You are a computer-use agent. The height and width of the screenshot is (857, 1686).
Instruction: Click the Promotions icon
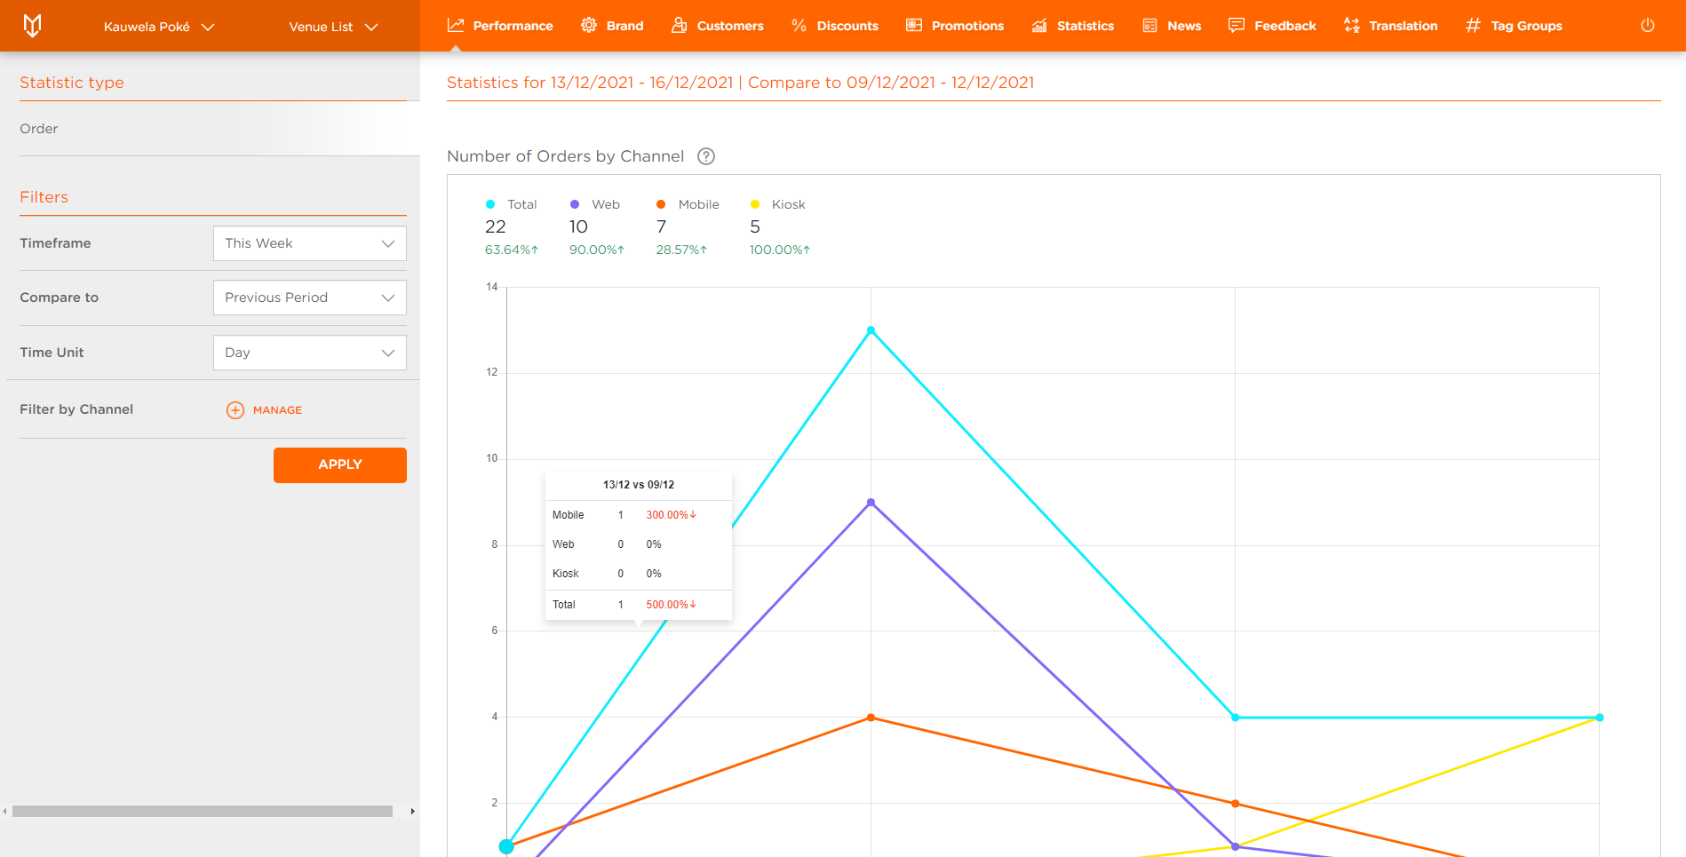[914, 25]
